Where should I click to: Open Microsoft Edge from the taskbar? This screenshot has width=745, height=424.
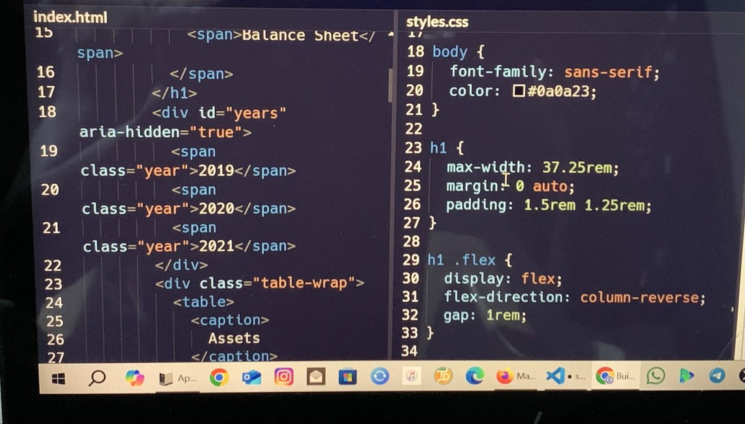pyautogui.click(x=475, y=376)
